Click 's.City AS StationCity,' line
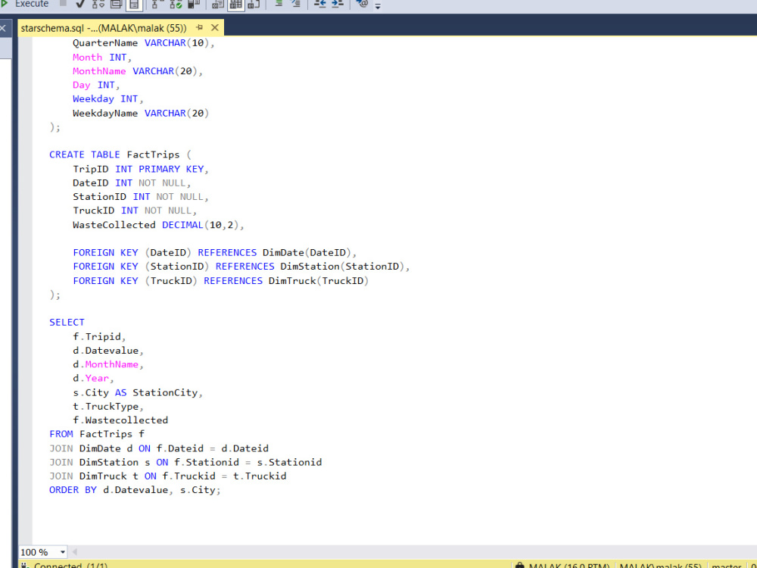Viewport: 757px width, 568px height. [x=138, y=392]
